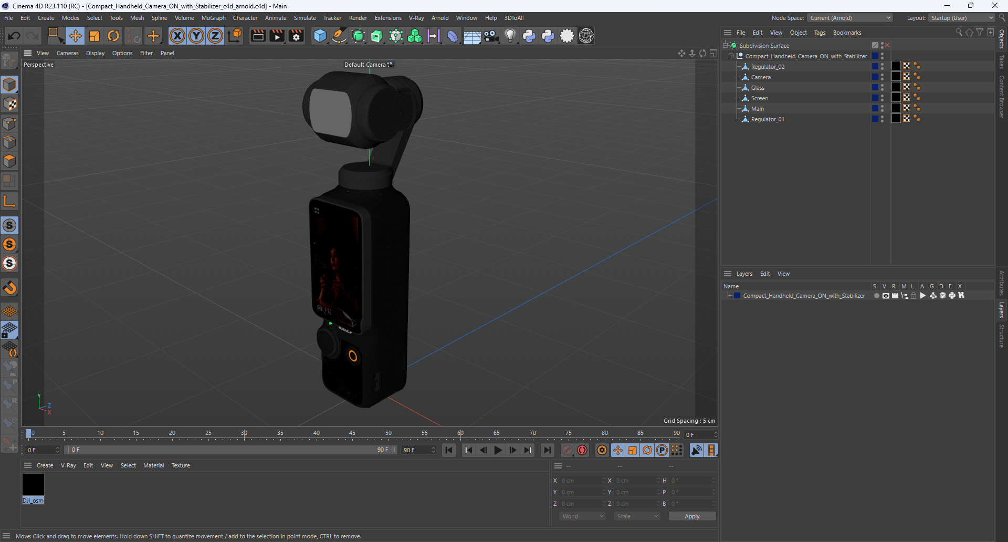Open Scale mode dropdown
This screenshot has width=1008, height=542.
tap(637, 516)
